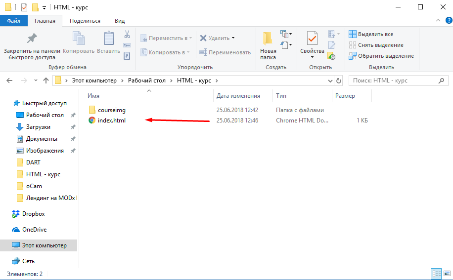Select the Главная ribbon tab

coord(45,21)
